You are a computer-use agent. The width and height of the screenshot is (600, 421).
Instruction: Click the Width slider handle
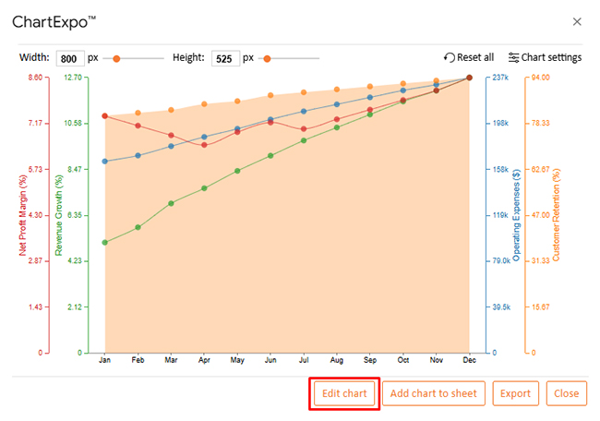116,58
